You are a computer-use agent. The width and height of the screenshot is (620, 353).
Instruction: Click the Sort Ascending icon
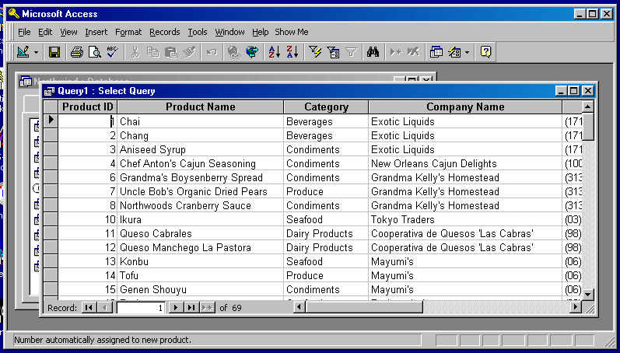click(x=274, y=52)
